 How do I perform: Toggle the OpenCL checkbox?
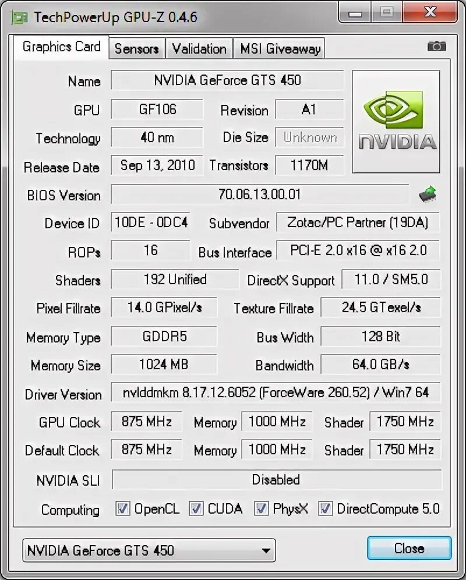pos(122,508)
